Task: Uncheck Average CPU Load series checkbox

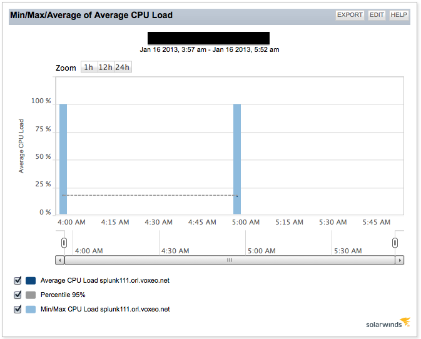Action: pos(18,280)
